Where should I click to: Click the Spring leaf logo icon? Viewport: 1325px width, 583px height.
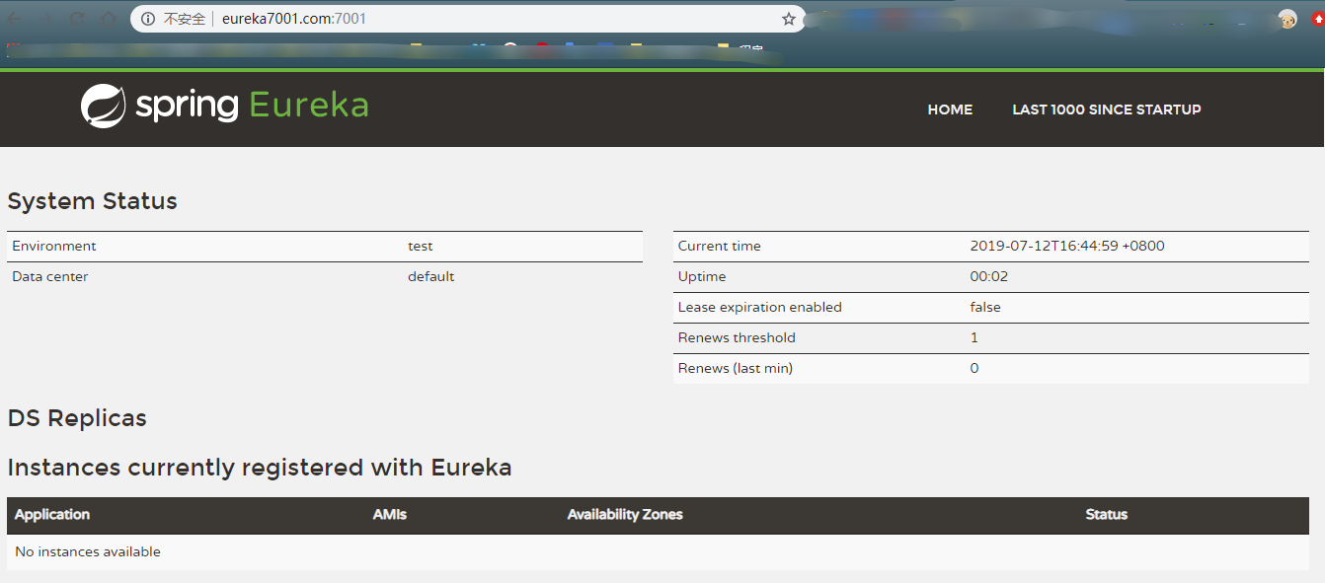pyautogui.click(x=103, y=107)
